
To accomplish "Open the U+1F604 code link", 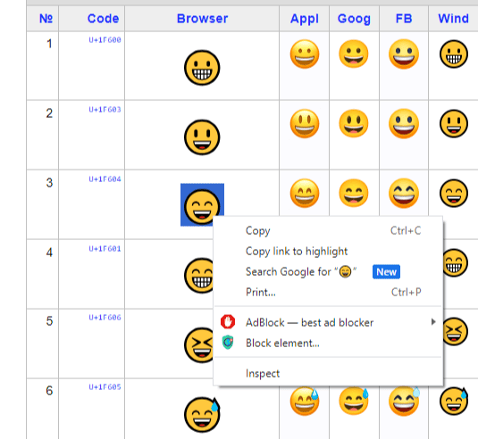I will (x=105, y=179).
